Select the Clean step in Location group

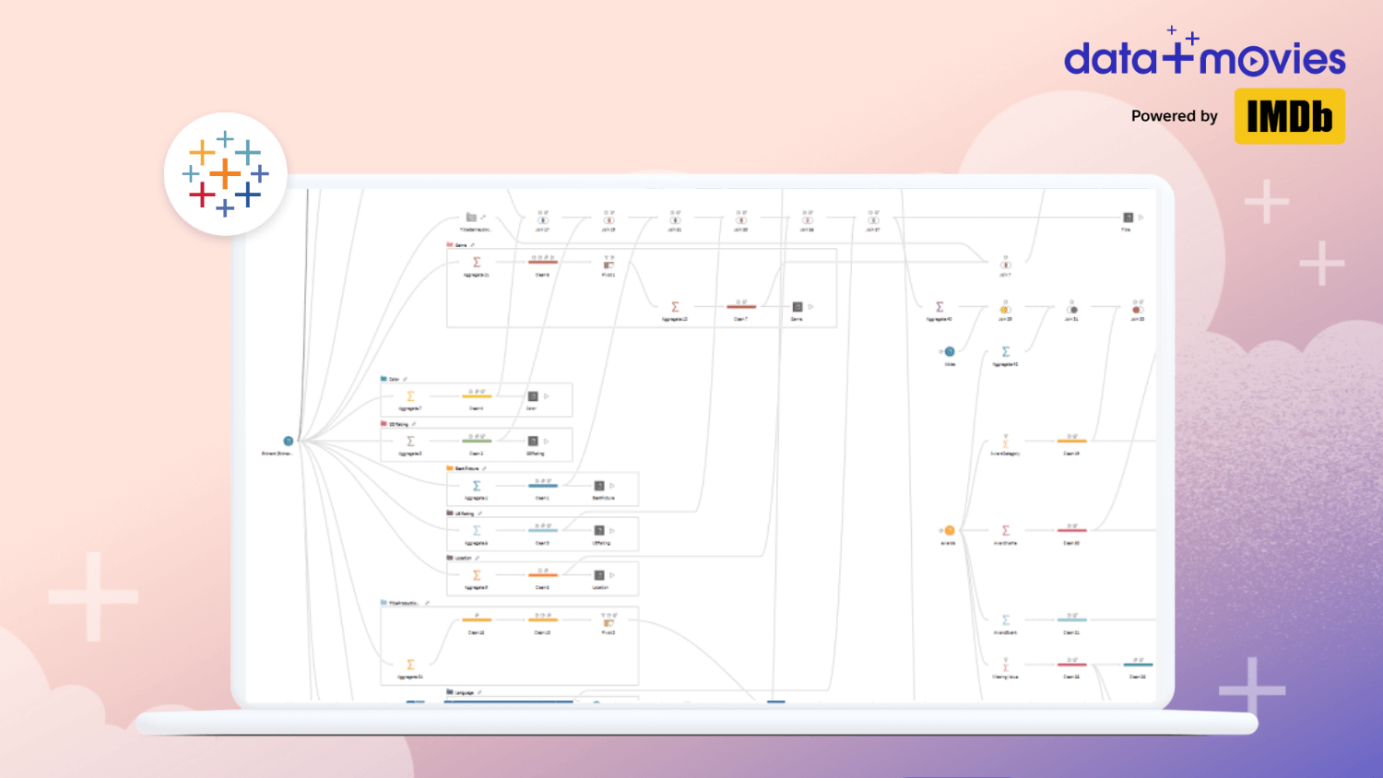point(542,575)
